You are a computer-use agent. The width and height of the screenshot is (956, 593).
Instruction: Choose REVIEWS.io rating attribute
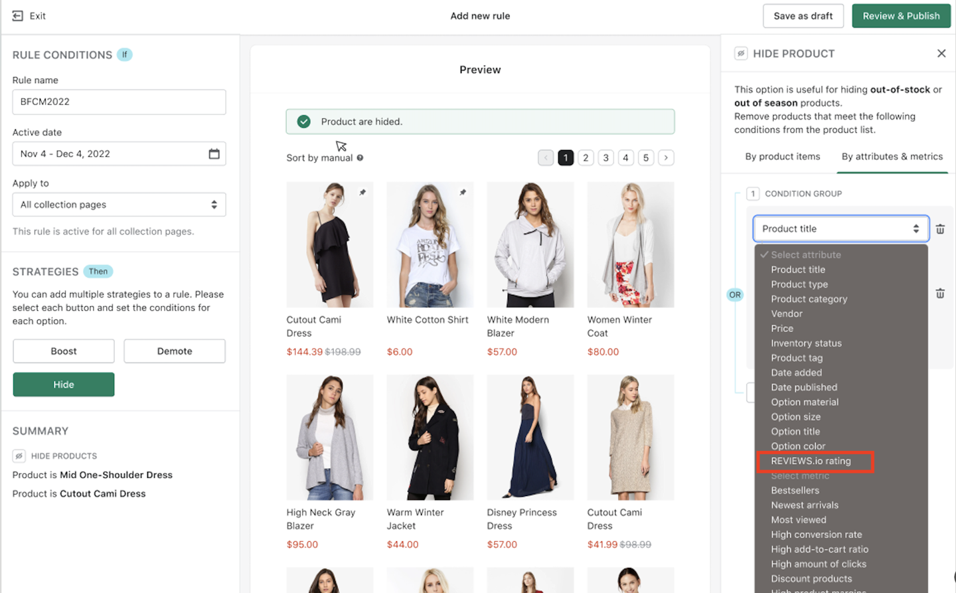point(811,461)
